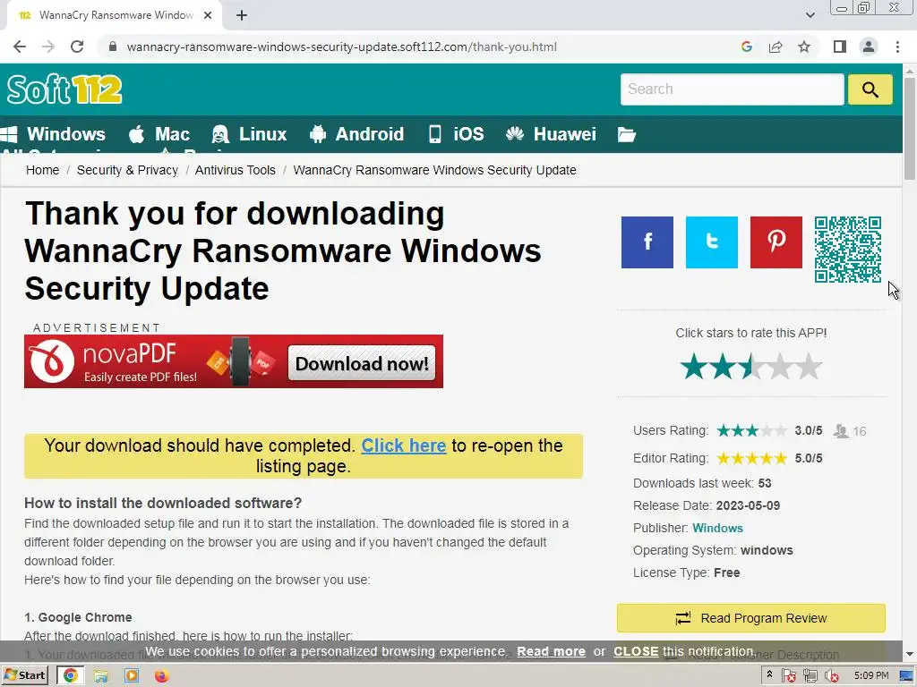Click the muted volume tray icon
917x687 pixels.
831,676
